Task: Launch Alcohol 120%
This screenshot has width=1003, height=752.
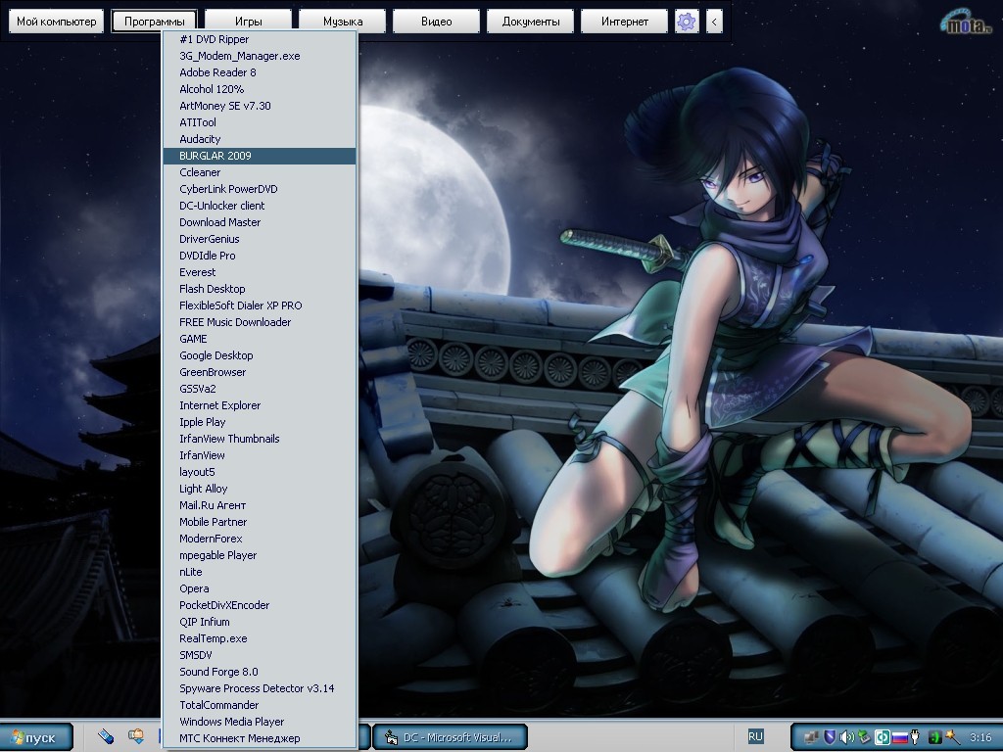Action: (260, 89)
